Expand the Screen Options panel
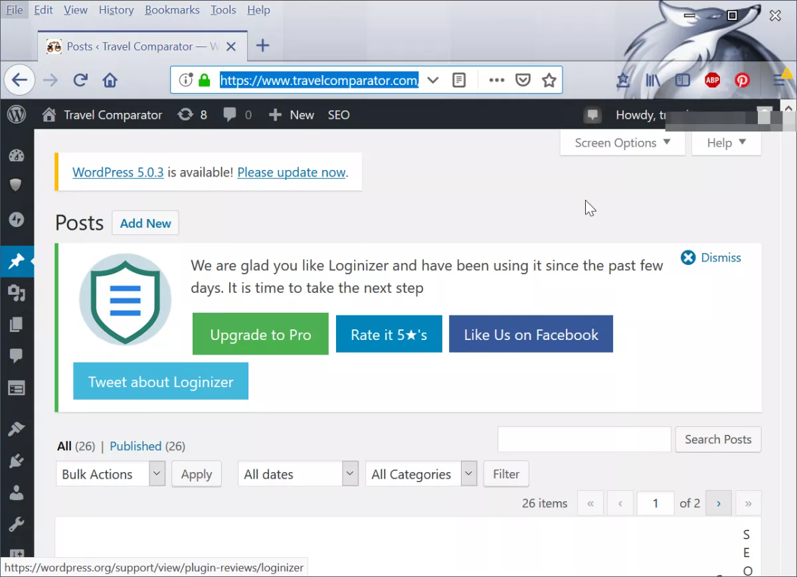 coord(622,143)
